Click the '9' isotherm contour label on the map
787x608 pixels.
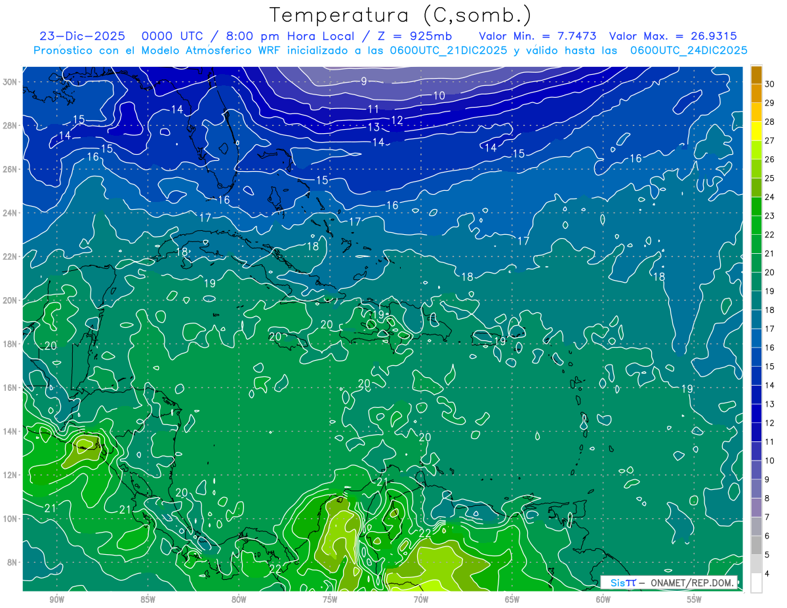tap(364, 82)
